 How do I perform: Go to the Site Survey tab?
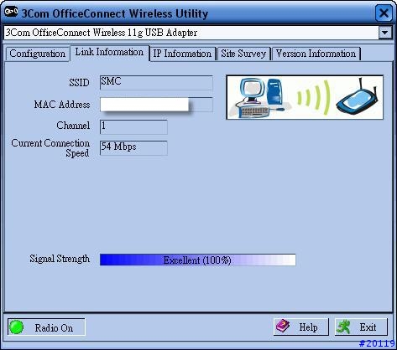pos(243,54)
